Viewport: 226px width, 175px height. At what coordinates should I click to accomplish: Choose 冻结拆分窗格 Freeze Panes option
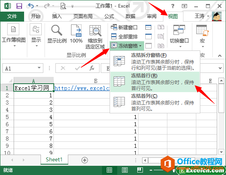(155, 62)
